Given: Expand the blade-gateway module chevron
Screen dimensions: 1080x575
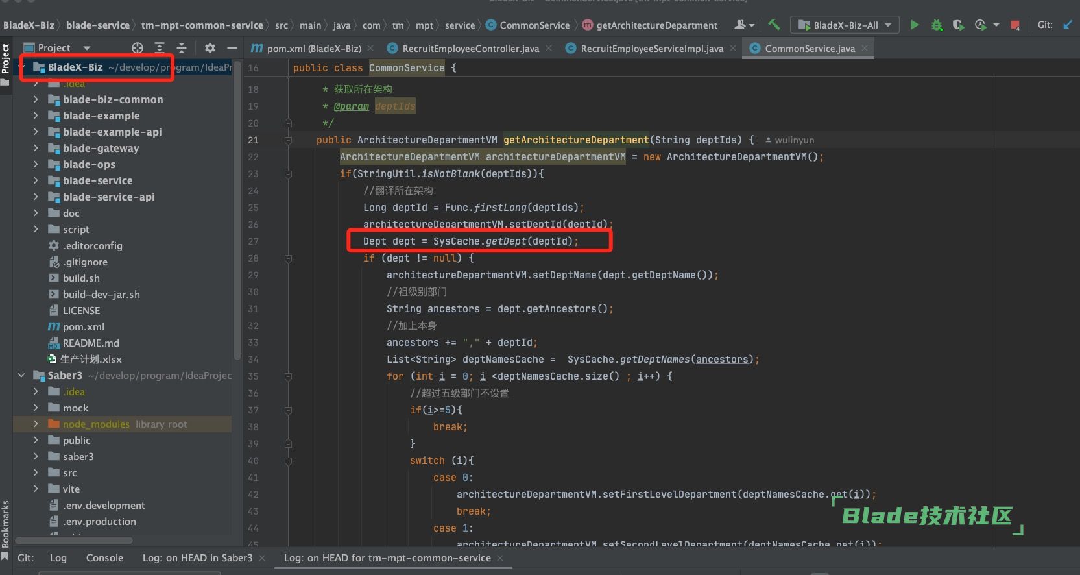Looking at the screenshot, I should pyautogui.click(x=36, y=148).
